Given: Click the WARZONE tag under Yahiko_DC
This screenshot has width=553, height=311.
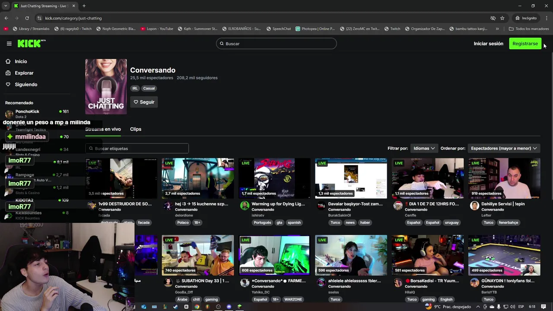Looking at the screenshot, I should 293,299.
